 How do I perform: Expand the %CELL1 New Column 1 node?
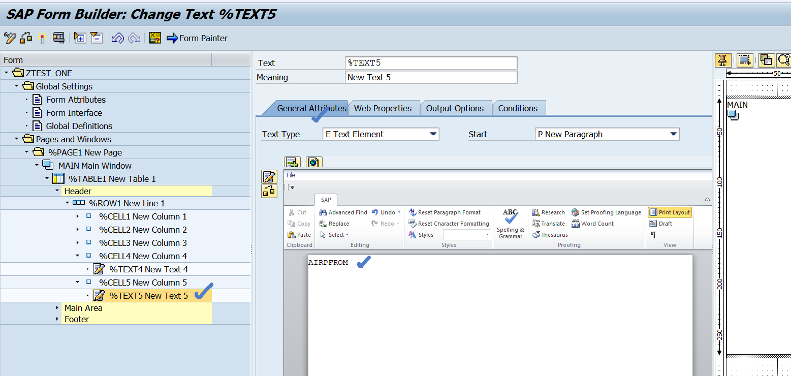[78, 216]
